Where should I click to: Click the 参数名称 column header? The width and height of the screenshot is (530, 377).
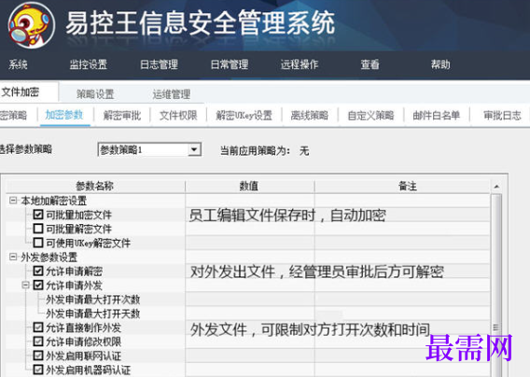95,186
